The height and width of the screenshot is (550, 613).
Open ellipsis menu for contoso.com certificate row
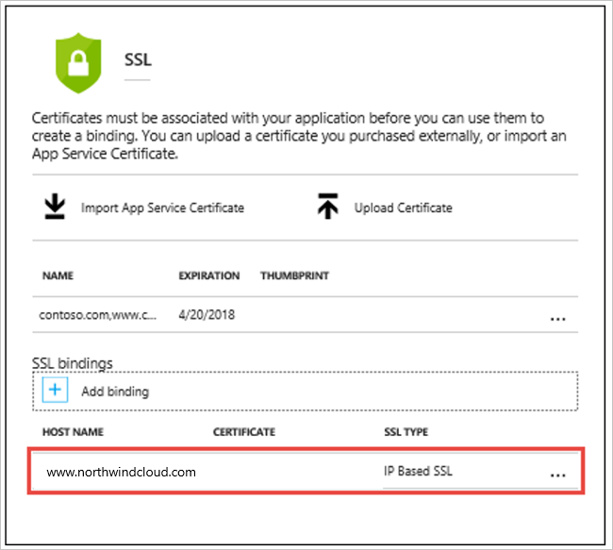click(557, 319)
